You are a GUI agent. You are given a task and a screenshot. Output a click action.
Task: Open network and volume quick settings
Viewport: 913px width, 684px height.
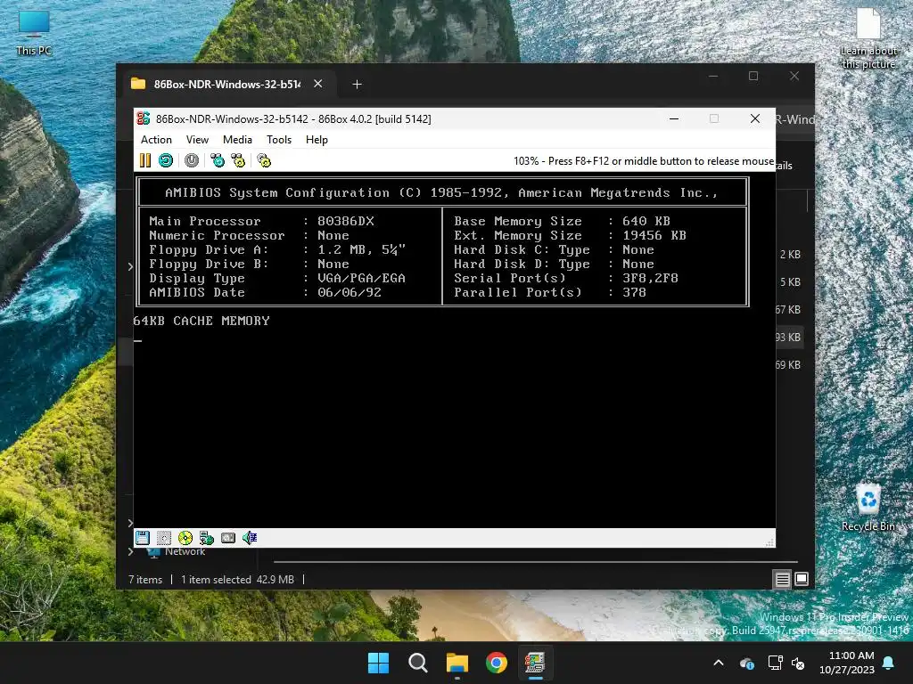coord(786,663)
